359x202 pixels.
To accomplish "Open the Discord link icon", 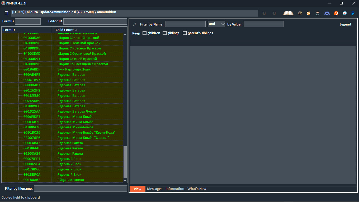I will pos(327,13).
